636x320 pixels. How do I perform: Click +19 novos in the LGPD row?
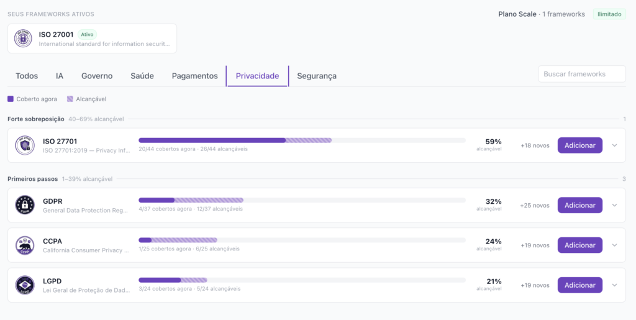tap(535, 286)
